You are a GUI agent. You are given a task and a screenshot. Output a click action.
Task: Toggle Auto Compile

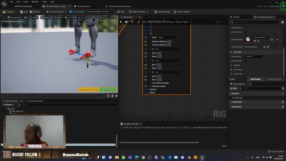pyautogui.click(x=76, y=12)
